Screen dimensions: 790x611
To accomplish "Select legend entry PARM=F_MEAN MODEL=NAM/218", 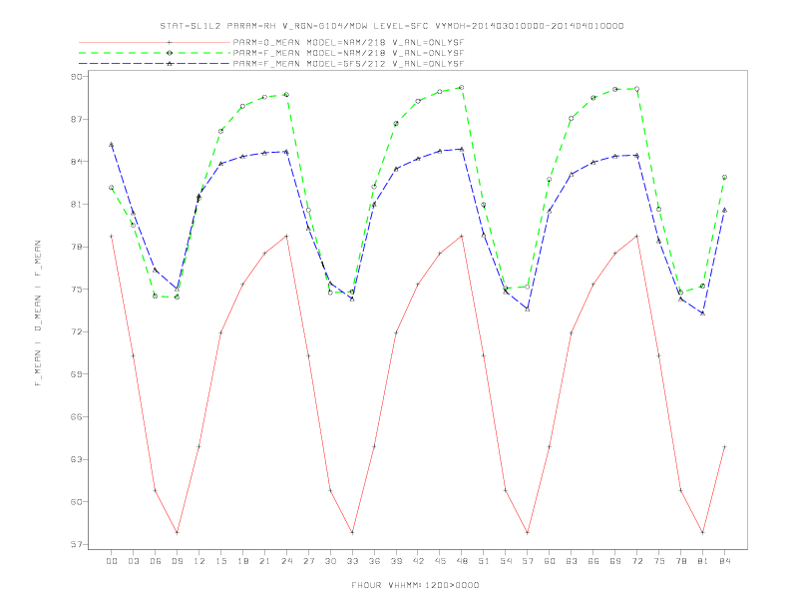I will coord(348,53).
